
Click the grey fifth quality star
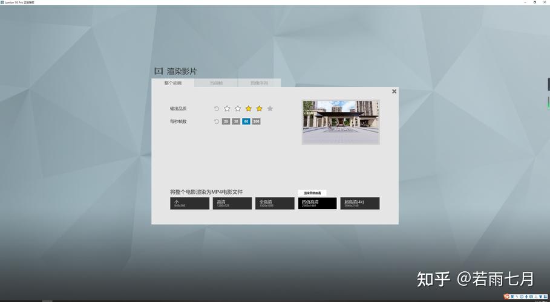click(x=270, y=109)
